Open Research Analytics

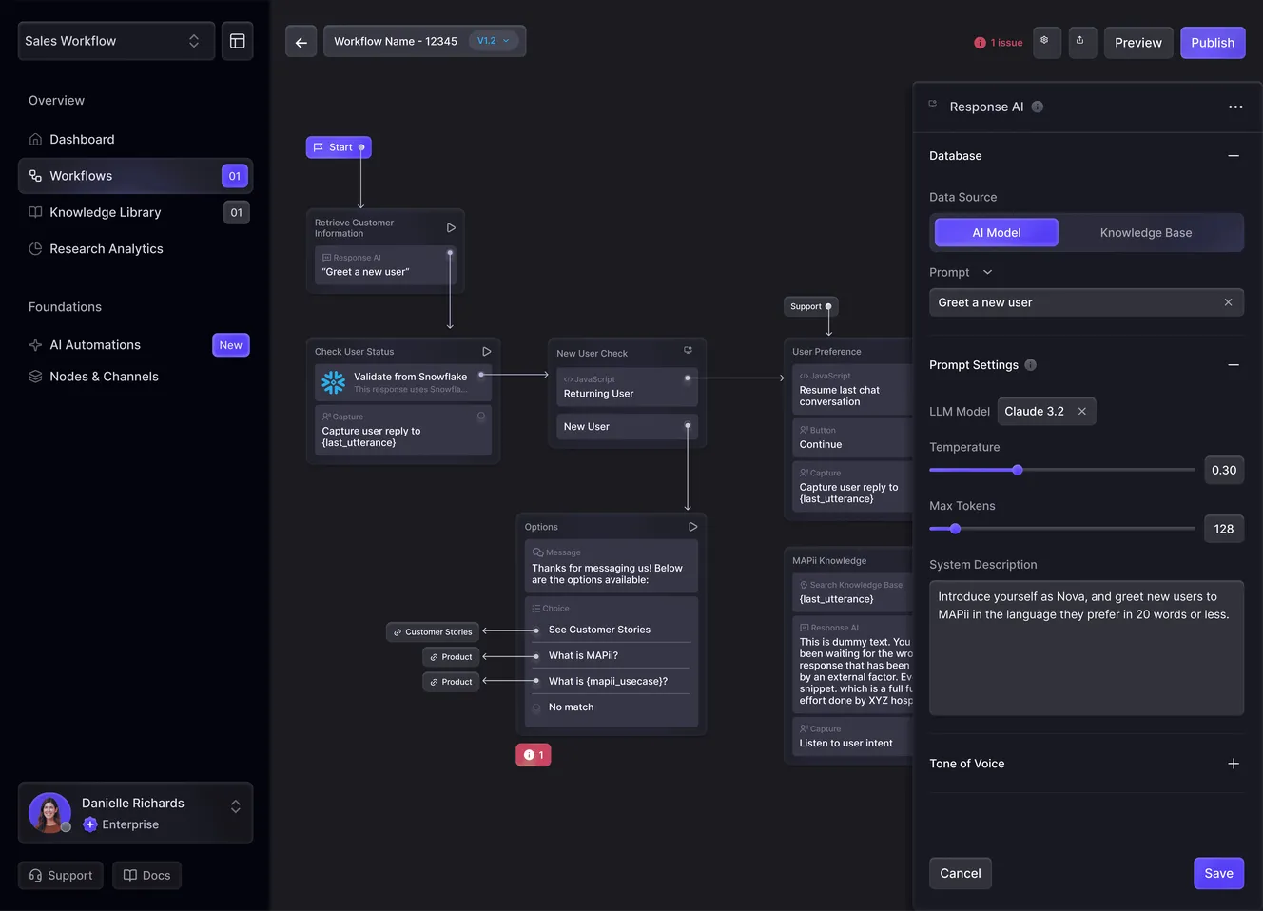pos(136,249)
